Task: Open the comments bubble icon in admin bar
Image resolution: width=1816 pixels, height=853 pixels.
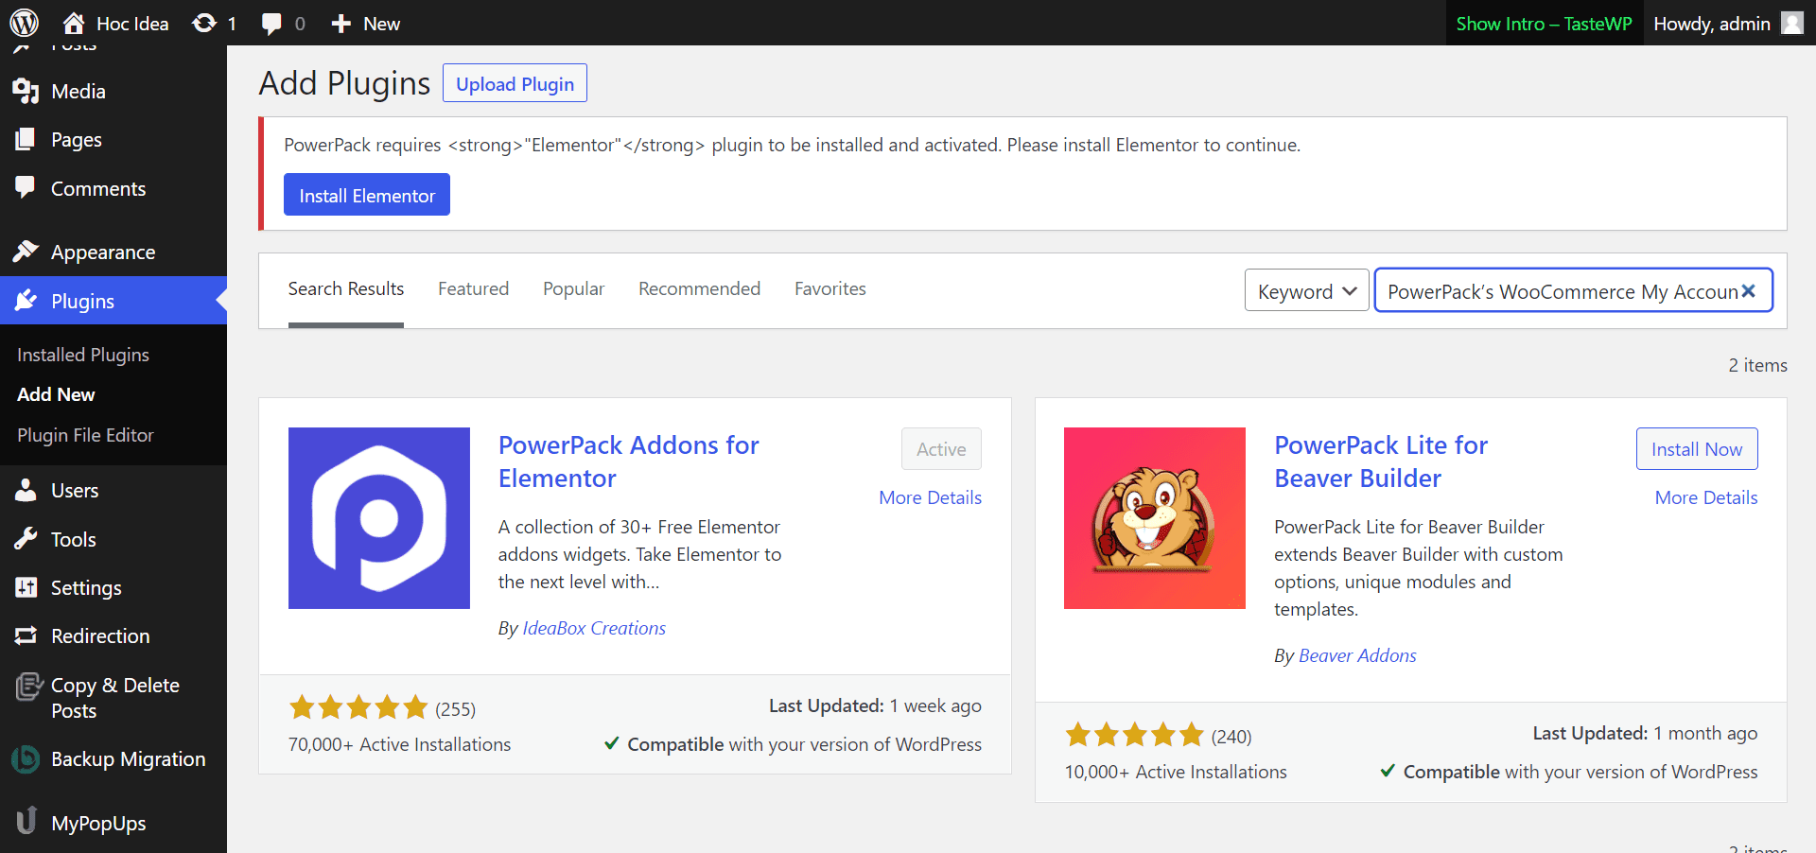Action: [271, 23]
